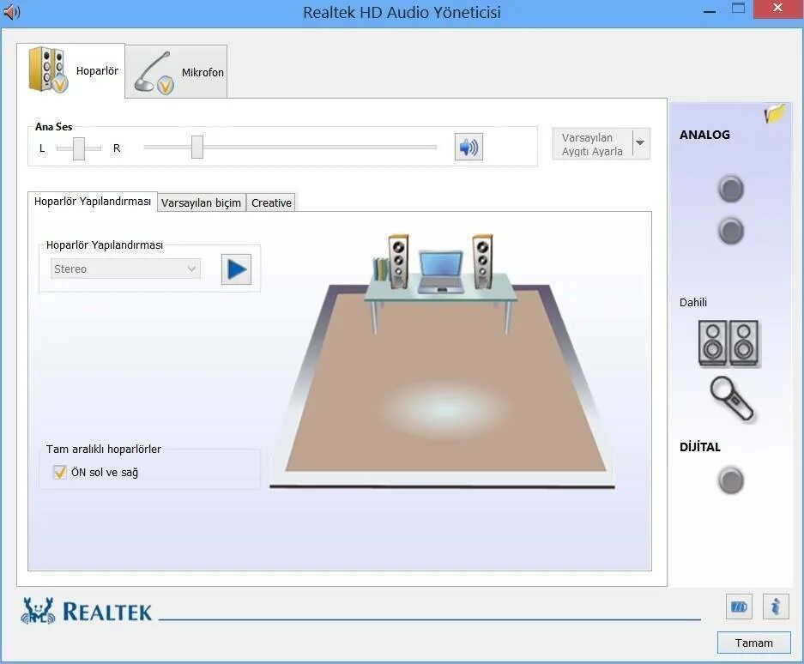Toggle the ÖN sol ve sağ checkbox

coord(60,472)
